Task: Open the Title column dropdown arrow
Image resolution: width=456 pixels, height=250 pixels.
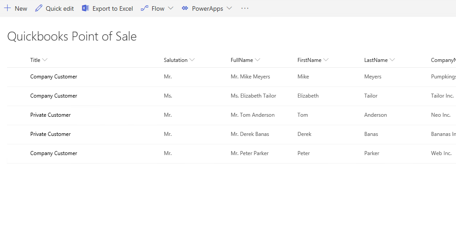Action: [45, 60]
